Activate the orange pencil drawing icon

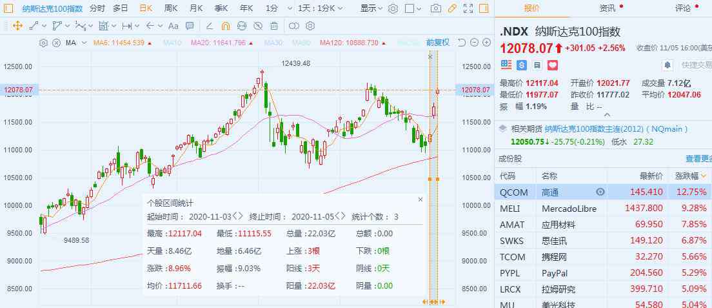(452, 8)
